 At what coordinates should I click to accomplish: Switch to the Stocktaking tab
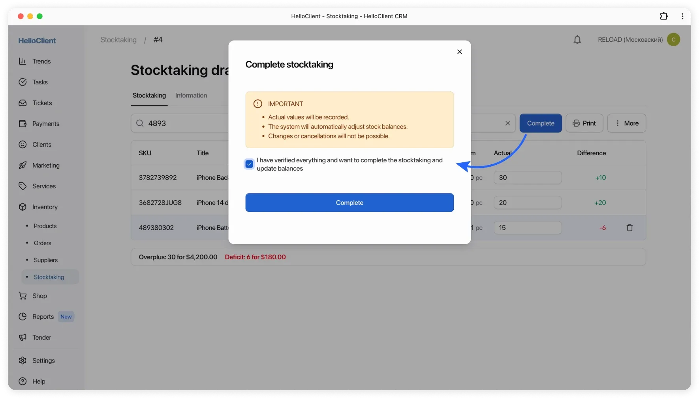pos(149,95)
